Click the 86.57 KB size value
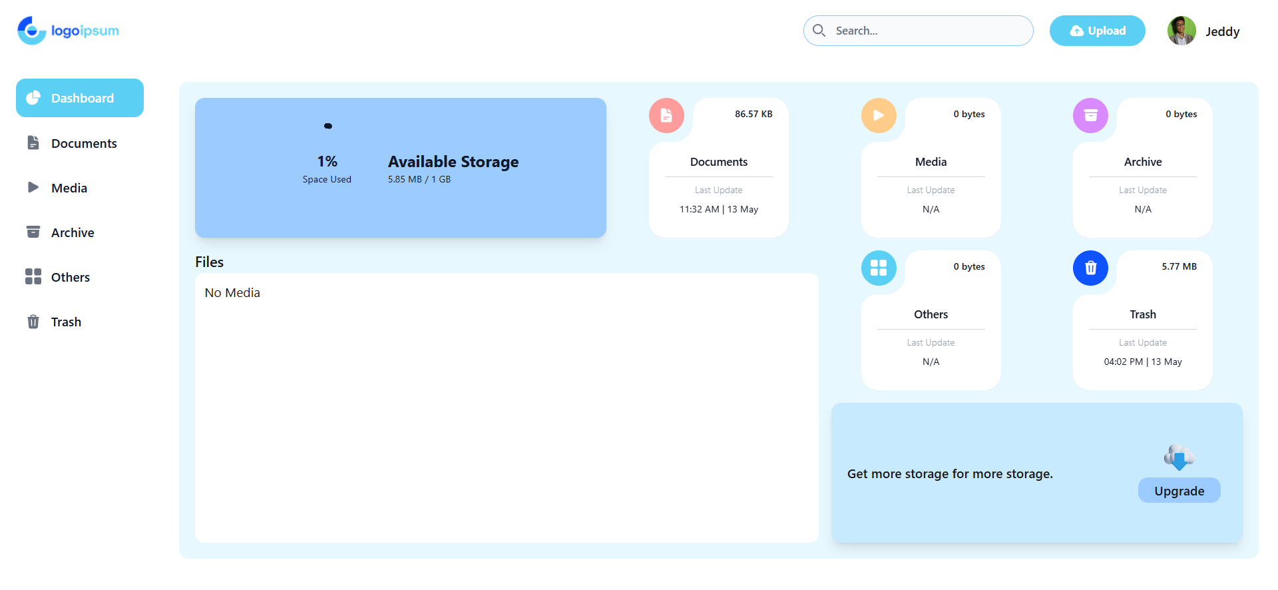Image resolution: width=1278 pixels, height=590 pixels. coord(753,114)
